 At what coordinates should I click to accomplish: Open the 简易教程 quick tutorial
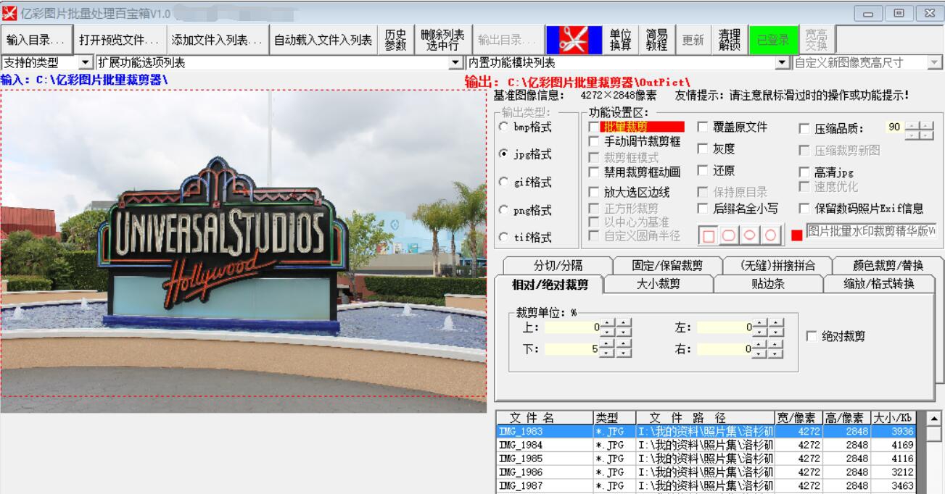point(657,42)
